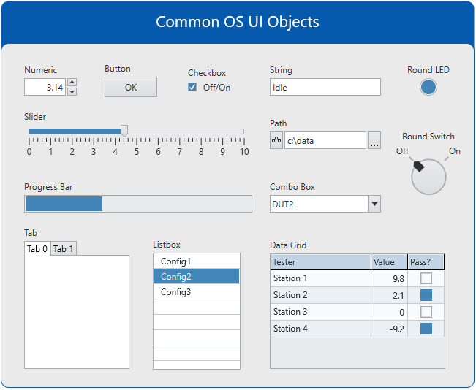Open the Combo Box dropdown arrow
Screen dimensions: 476x390
point(374,204)
